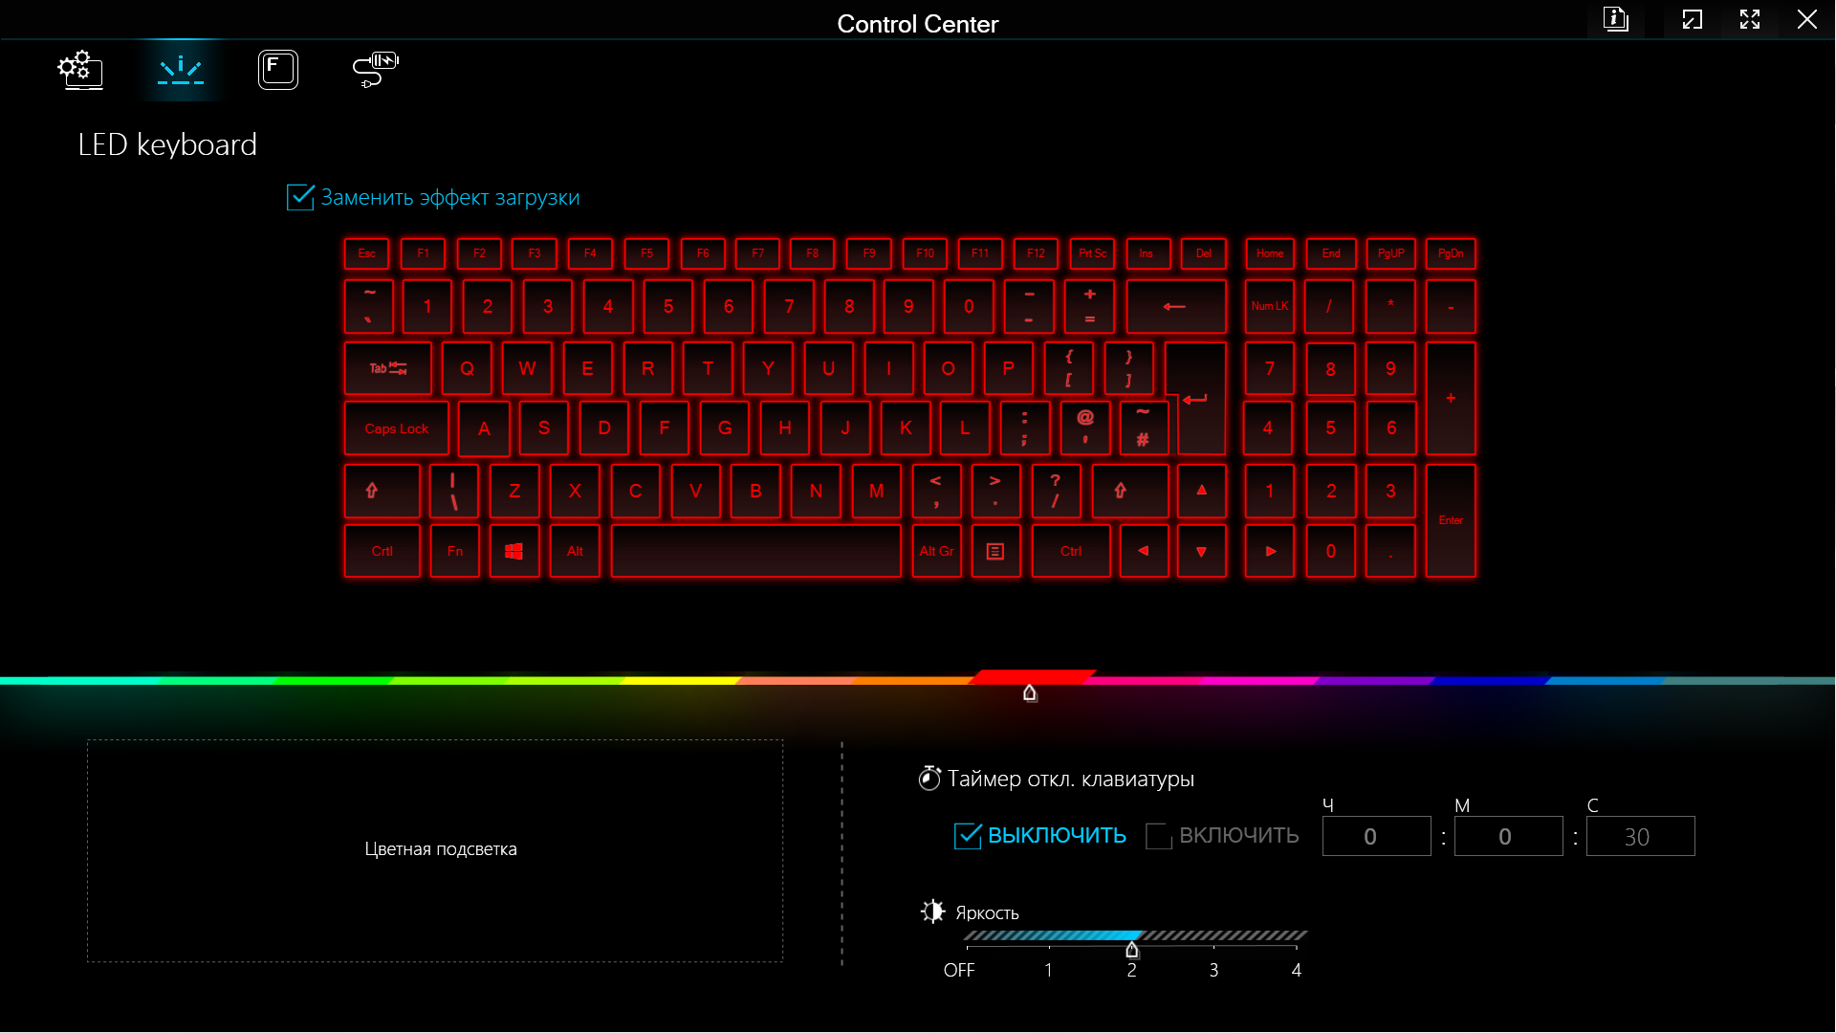Click the seconds field showing 30
Viewport: 1836px width, 1033px height.
(1640, 836)
